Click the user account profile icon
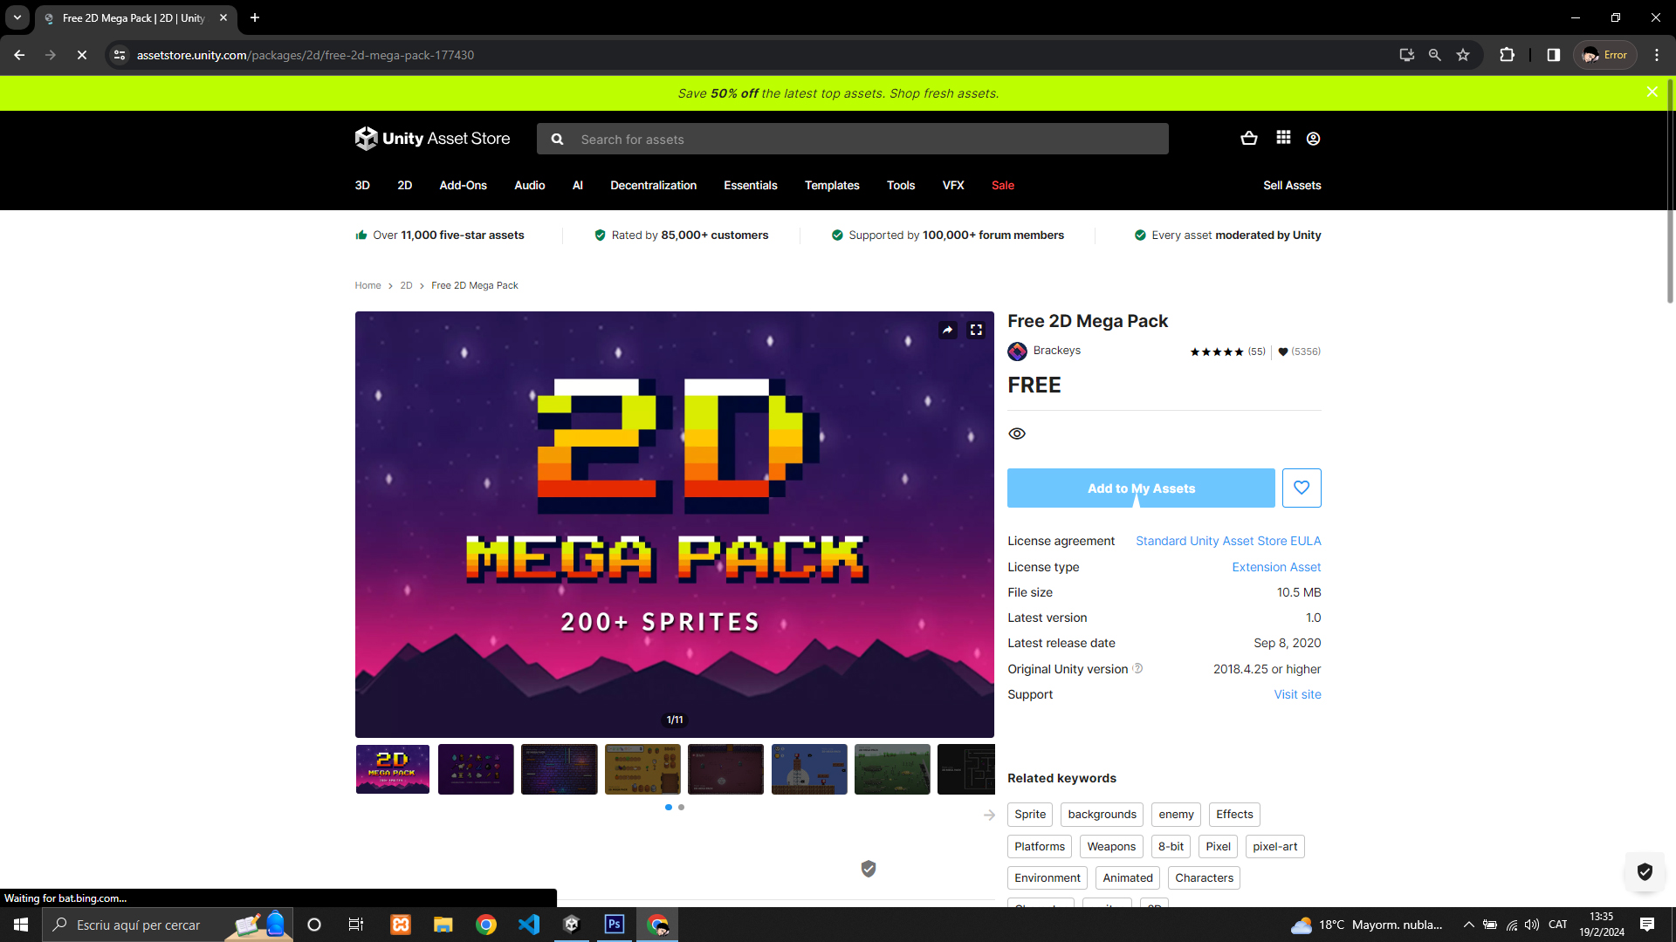Image resolution: width=1676 pixels, height=942 pixels. pos(1313,139)
